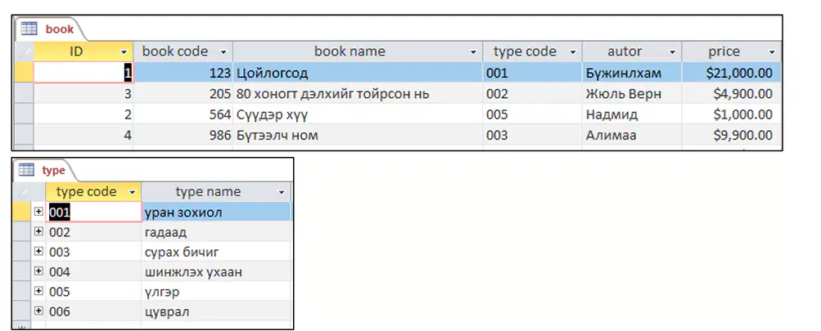
Task: Click the price cell $9,900.00
Action: 732,136
